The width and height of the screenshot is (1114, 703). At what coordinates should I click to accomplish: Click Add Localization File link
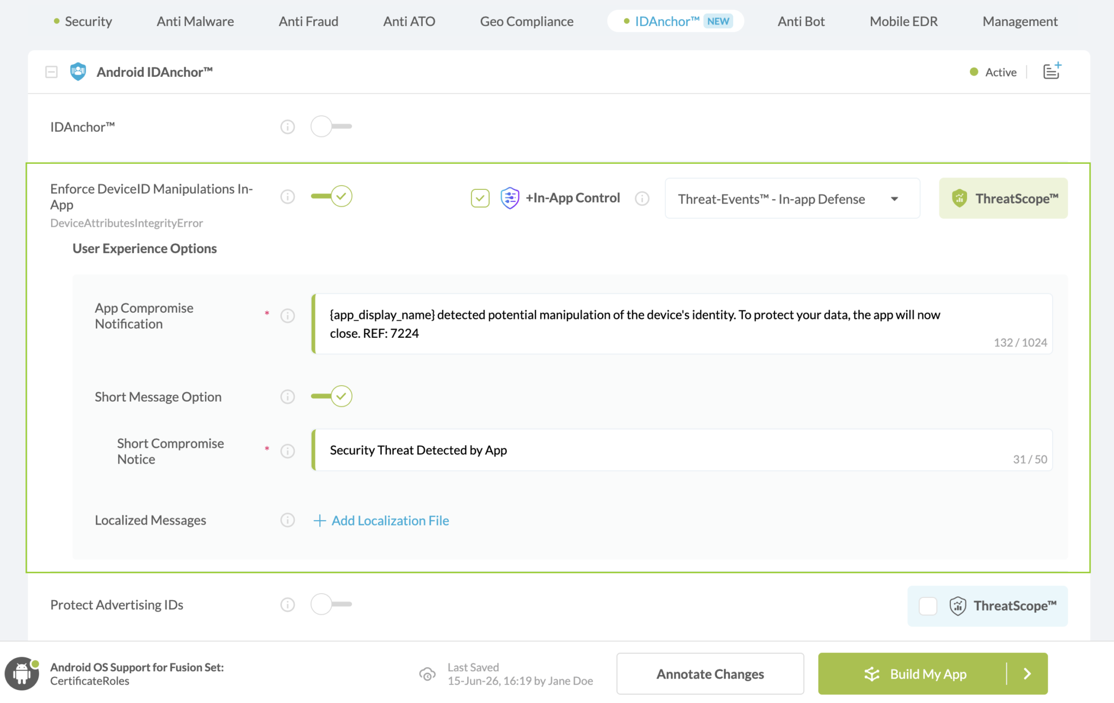coord(381,521)
